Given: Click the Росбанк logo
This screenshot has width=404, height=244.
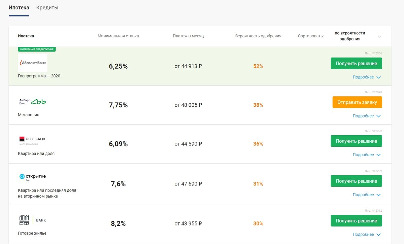Looking at the screenshot, I should [x=33, y=140].
